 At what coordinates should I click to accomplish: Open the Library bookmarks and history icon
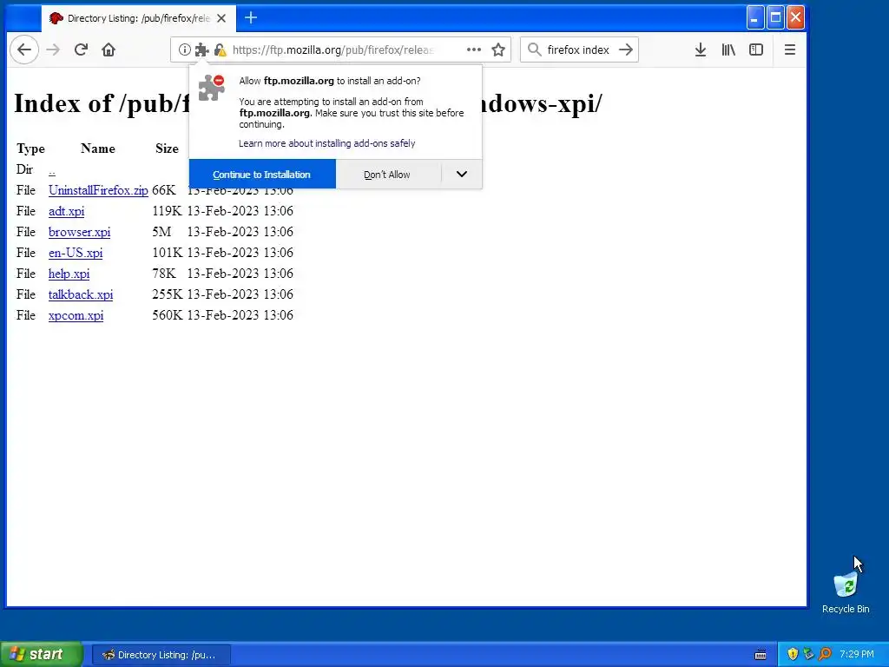[728, 50]
